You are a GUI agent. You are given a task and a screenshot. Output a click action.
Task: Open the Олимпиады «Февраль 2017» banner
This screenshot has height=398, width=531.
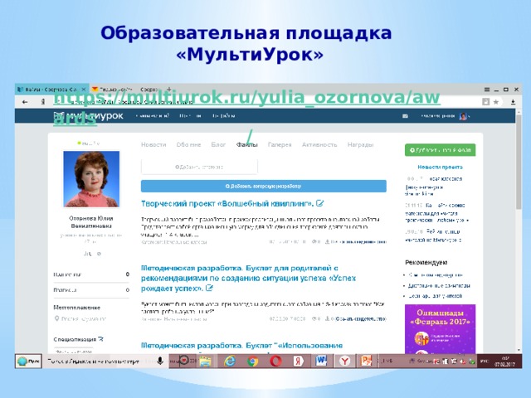coord(440,329)
